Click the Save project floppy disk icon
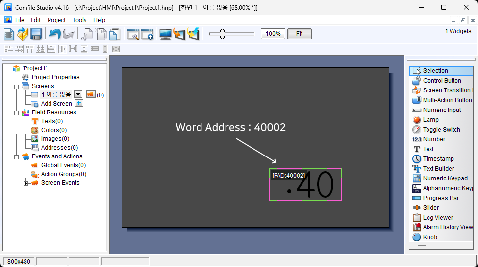 [x=36, y=34]
